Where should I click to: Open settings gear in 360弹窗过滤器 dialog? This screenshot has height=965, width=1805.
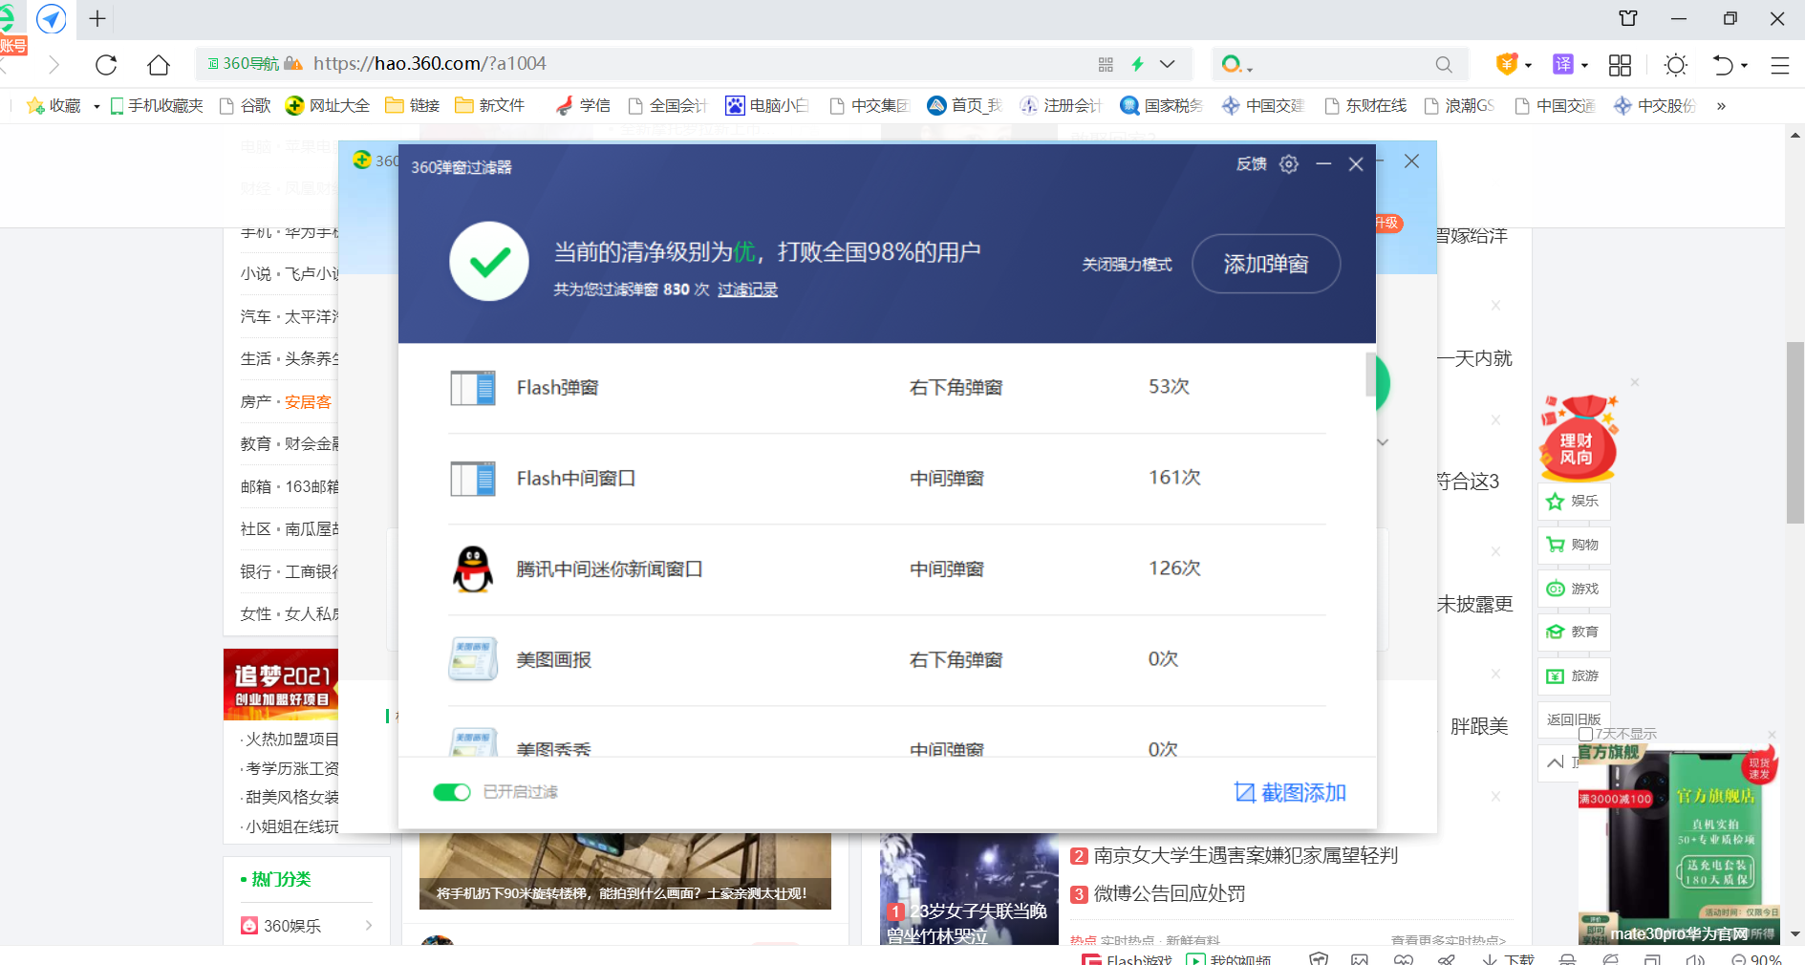pos(1289,164)
